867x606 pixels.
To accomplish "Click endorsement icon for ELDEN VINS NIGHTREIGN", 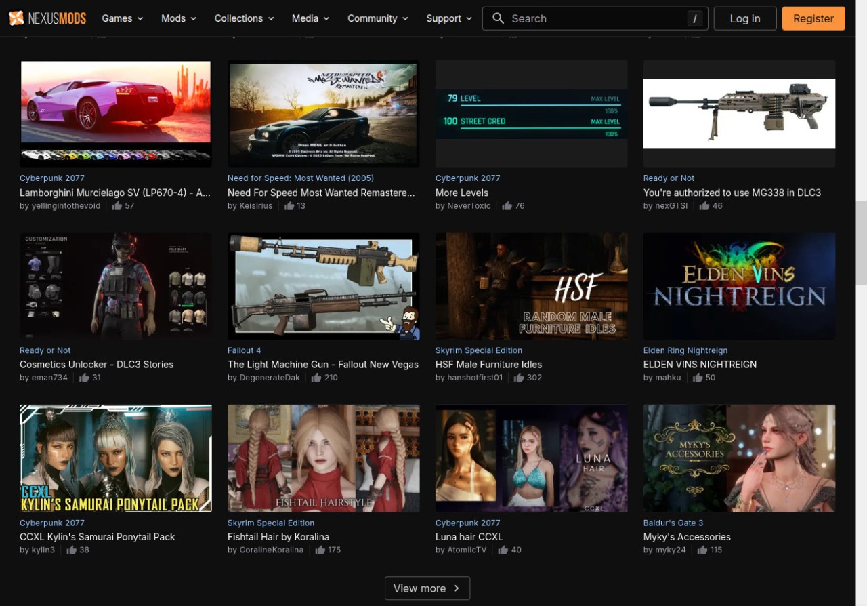I will tap(697, 378).
